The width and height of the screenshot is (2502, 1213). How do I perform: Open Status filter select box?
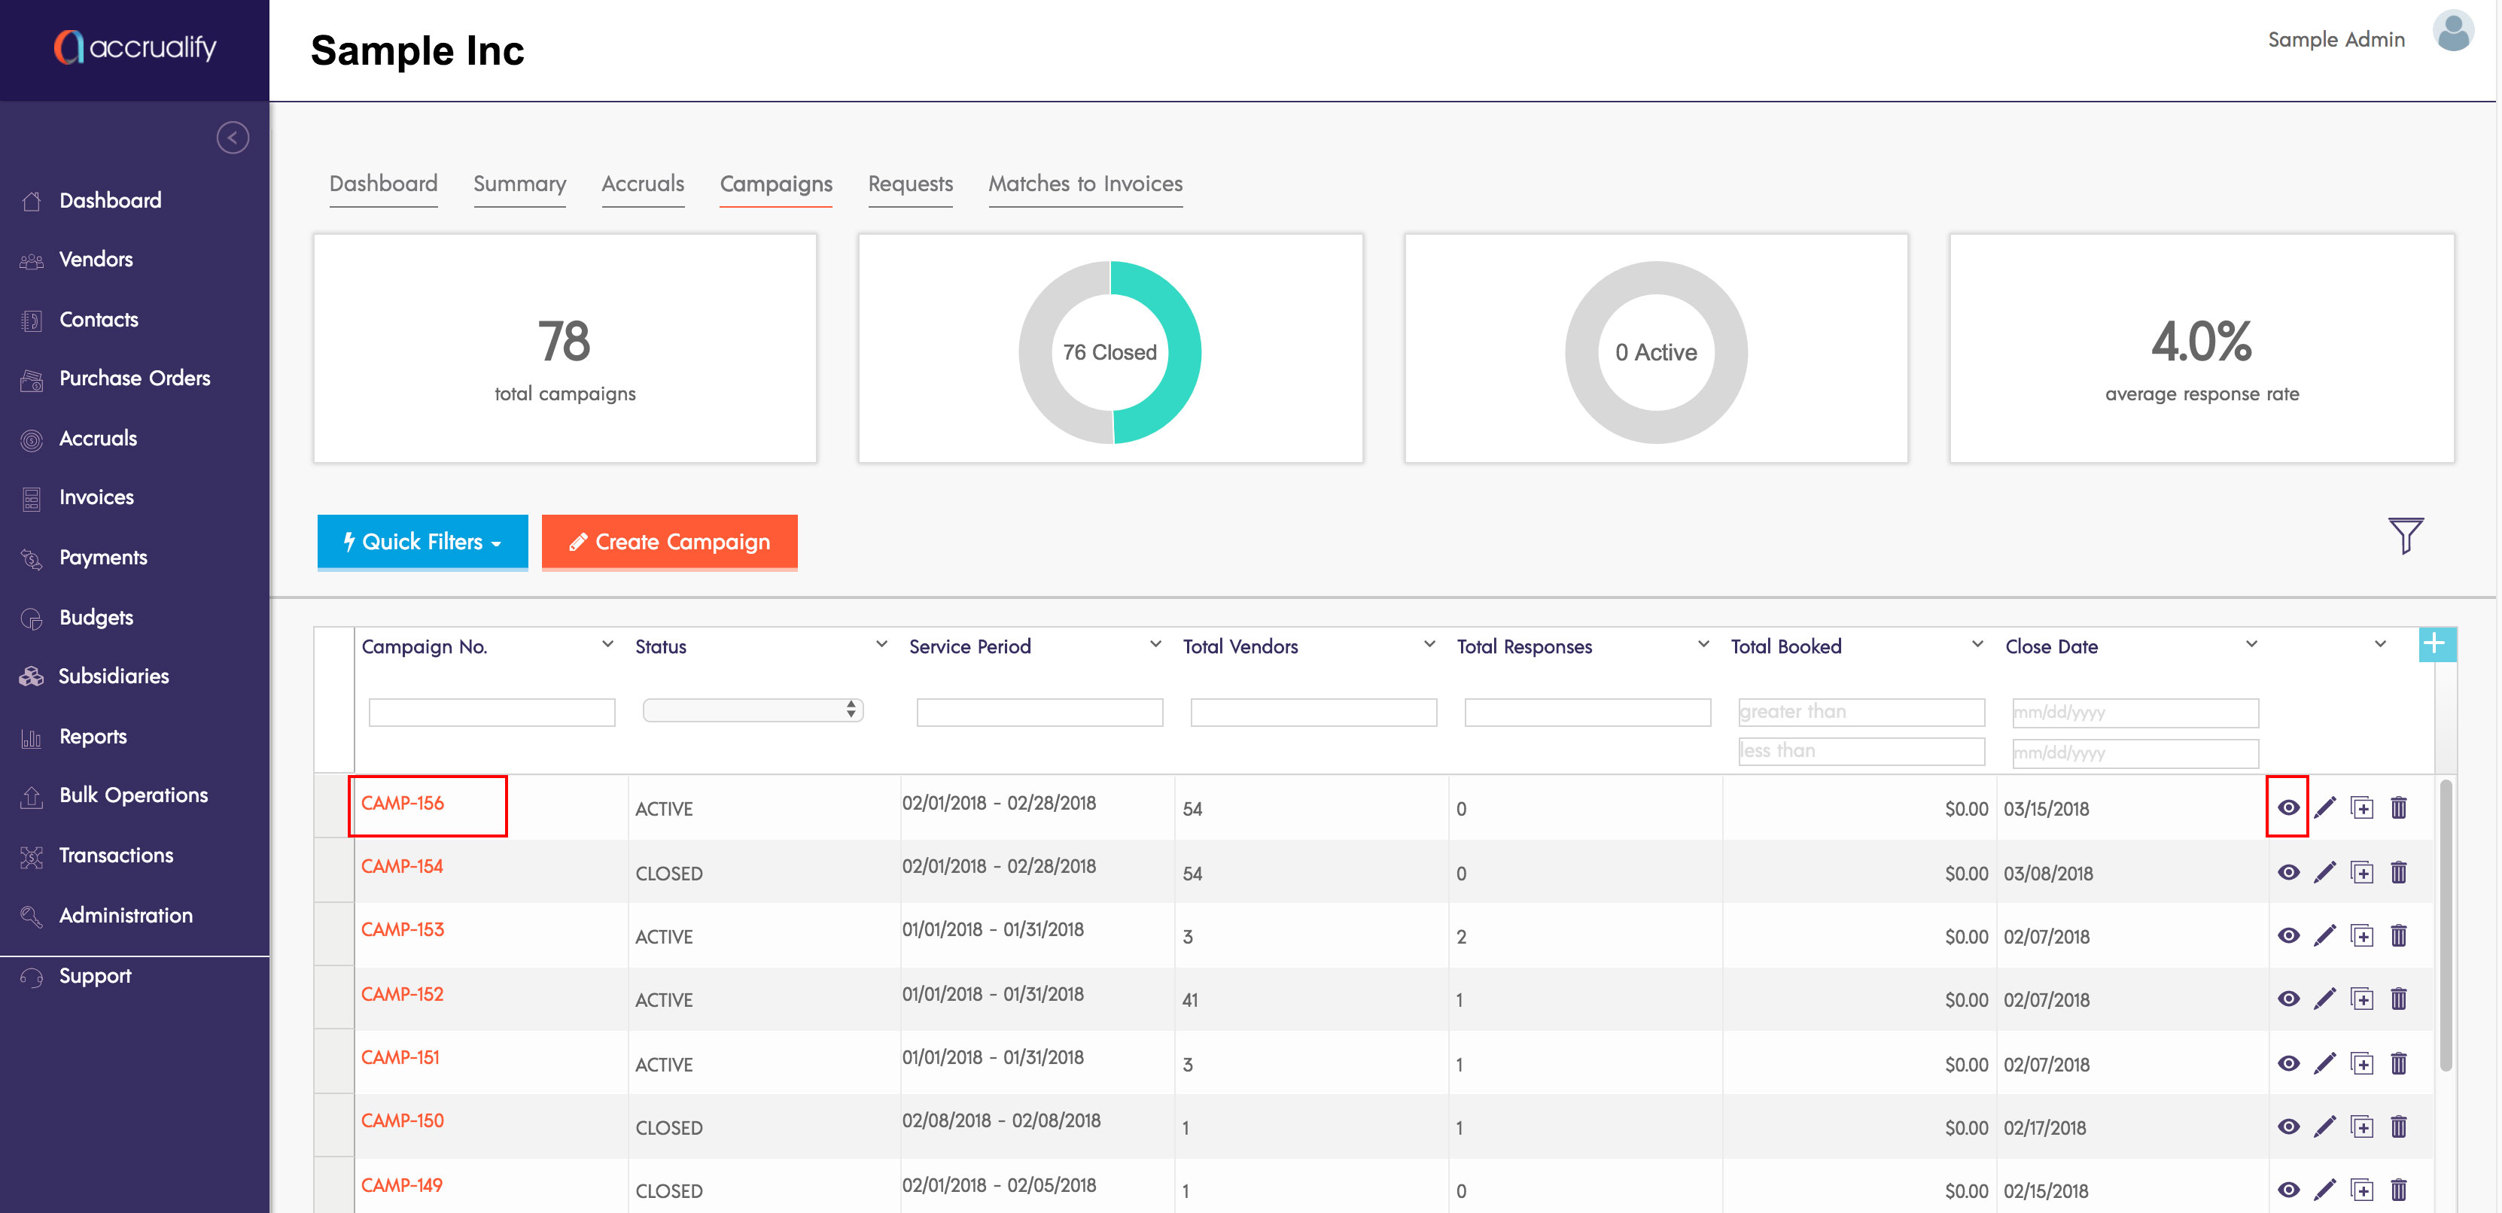tap(753, 710)
